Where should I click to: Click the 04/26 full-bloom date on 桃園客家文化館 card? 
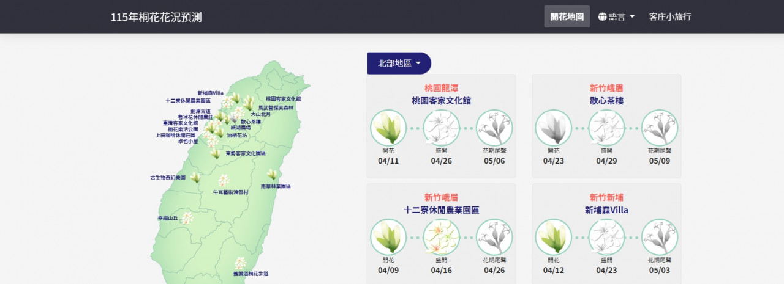(x=441, y=161)
